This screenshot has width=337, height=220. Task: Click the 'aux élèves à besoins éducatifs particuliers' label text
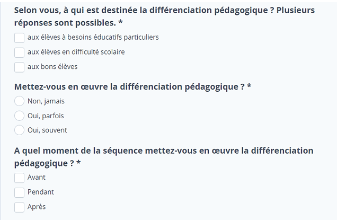pyautogui.click(x=93, y=38)
